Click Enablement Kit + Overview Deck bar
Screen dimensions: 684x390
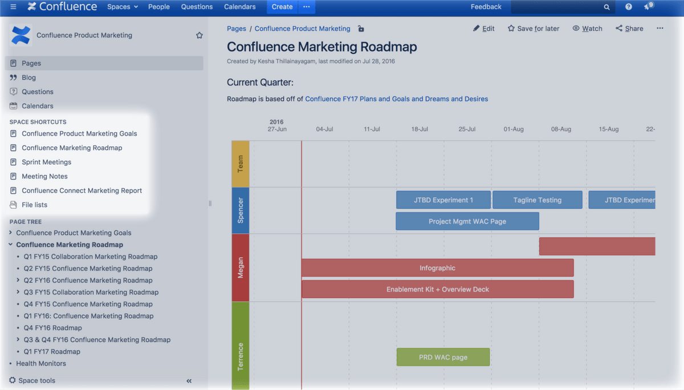tap(438, 289)
